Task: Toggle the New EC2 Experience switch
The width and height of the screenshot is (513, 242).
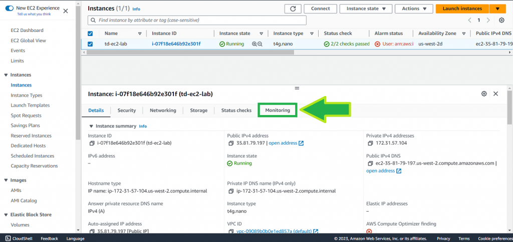Action: 10,8
